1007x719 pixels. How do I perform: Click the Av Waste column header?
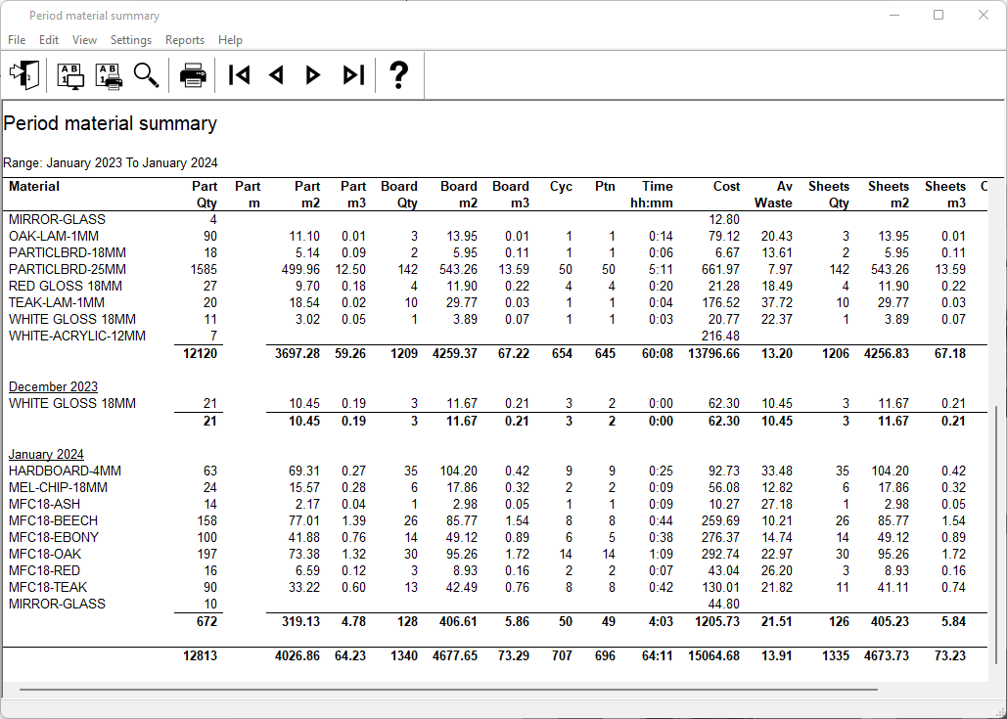tap(773, 195)
